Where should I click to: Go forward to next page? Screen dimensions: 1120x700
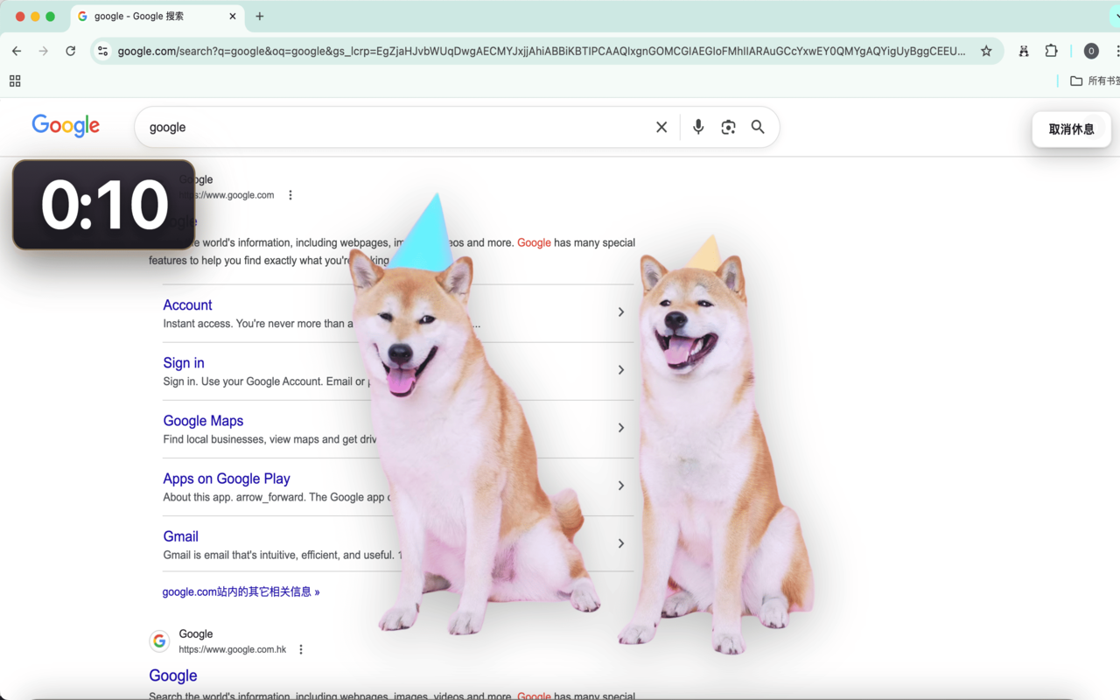[44, 52]
